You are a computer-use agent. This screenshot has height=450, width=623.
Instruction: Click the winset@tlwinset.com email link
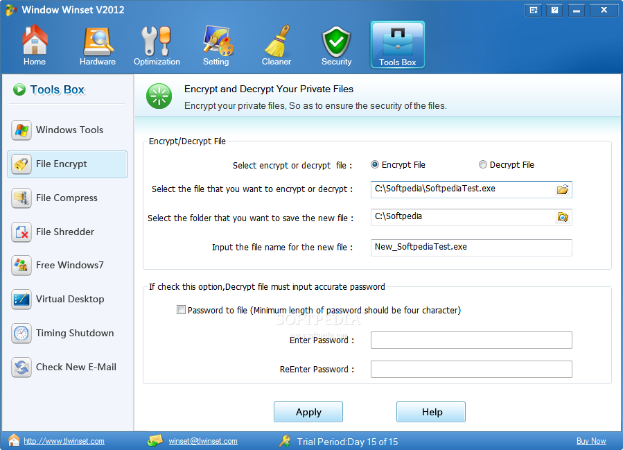pos(203,441)
